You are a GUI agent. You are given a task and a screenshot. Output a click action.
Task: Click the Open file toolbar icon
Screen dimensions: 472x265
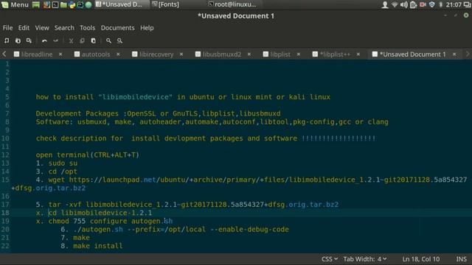pyautogui.click(x=18, y=40)
